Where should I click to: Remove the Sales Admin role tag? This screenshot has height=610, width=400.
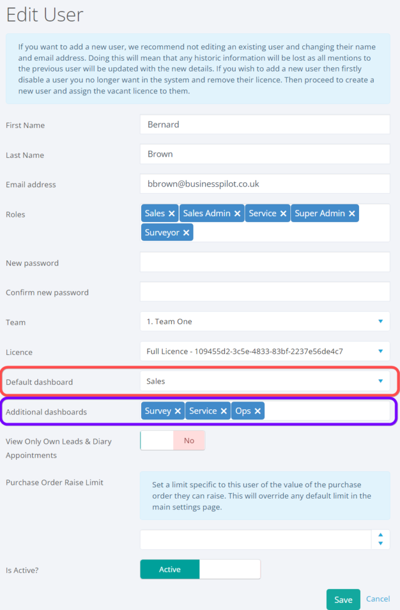coord(237,213)
